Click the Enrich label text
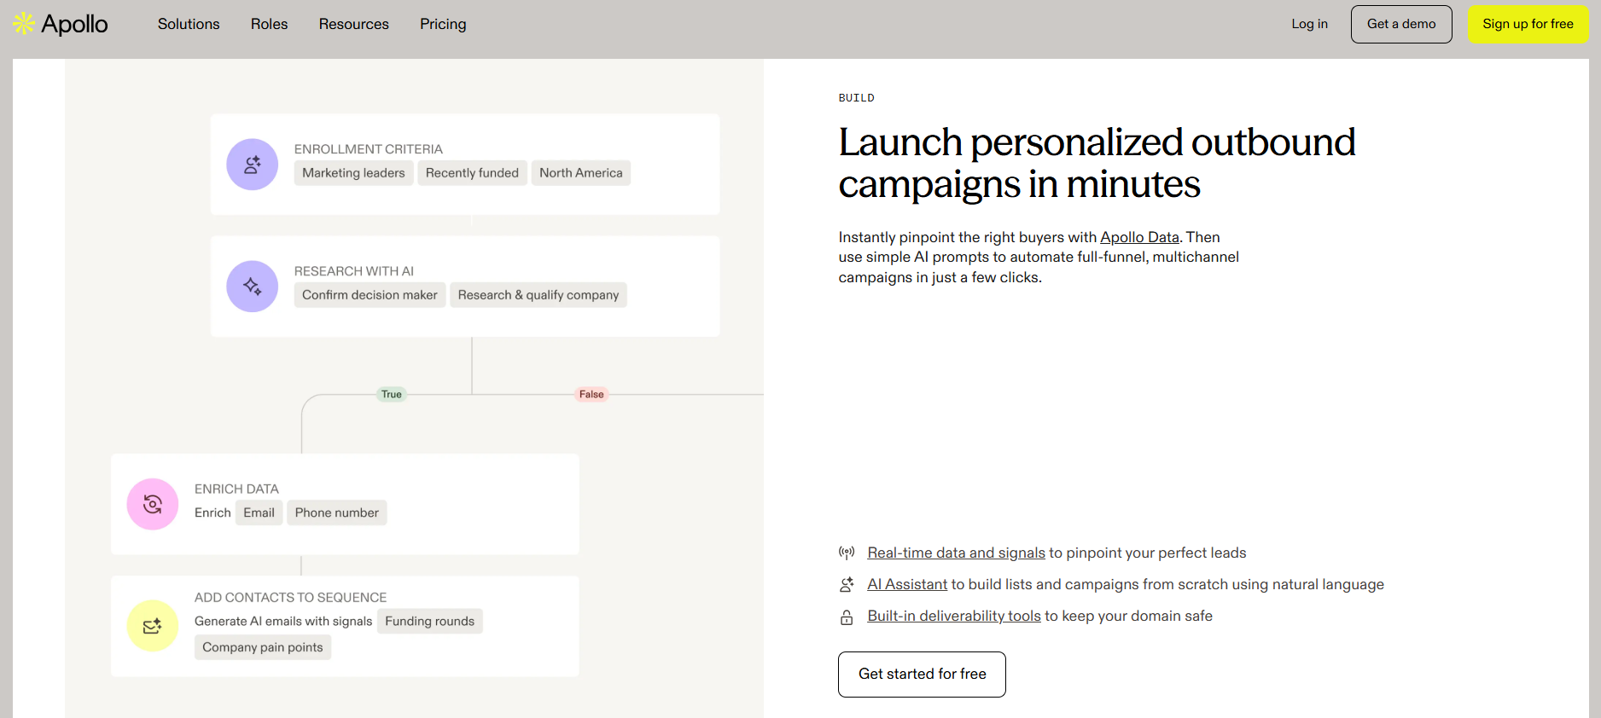The height and width of the screenshot is (718, 1601). 212,512
